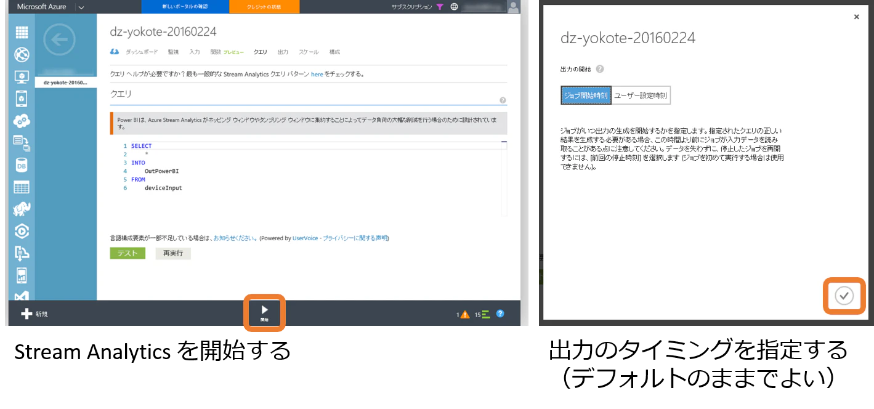
Task: Open the Batch Services list-copy sidebar icon
Action: [x=22, y=143]
